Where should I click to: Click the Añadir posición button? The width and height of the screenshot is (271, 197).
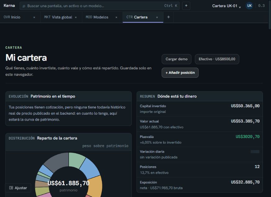pos(180,73)
